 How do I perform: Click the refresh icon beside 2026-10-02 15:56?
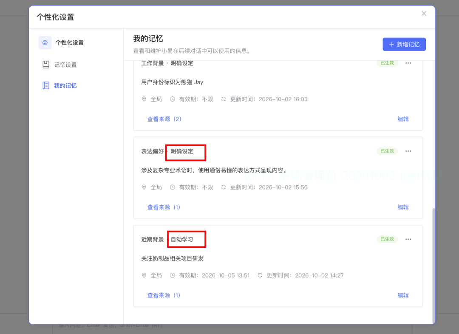224,187
